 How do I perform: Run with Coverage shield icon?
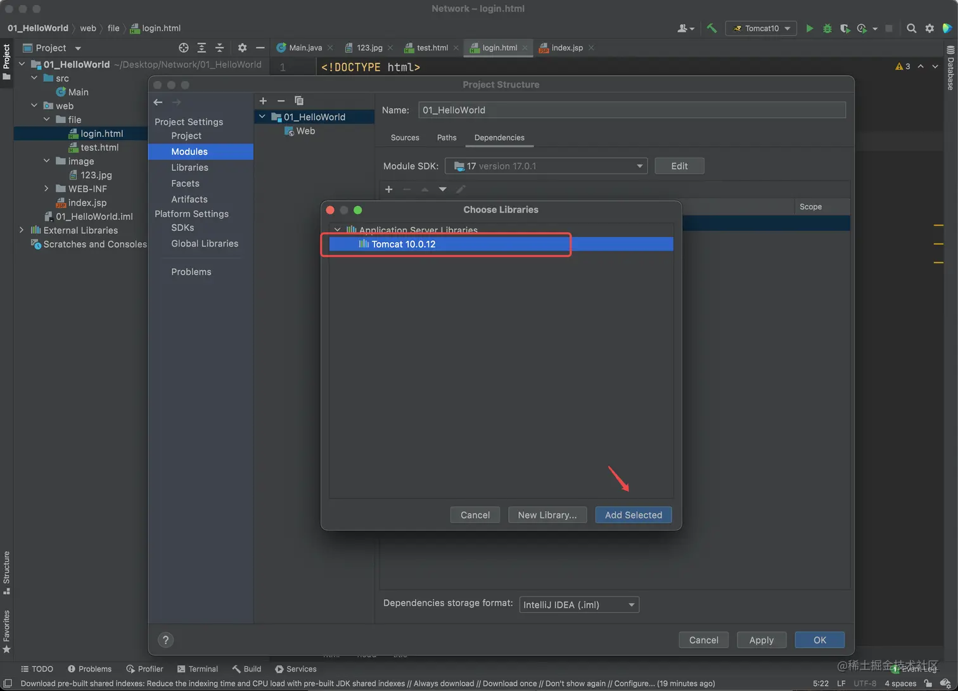[x=845, y=28]
